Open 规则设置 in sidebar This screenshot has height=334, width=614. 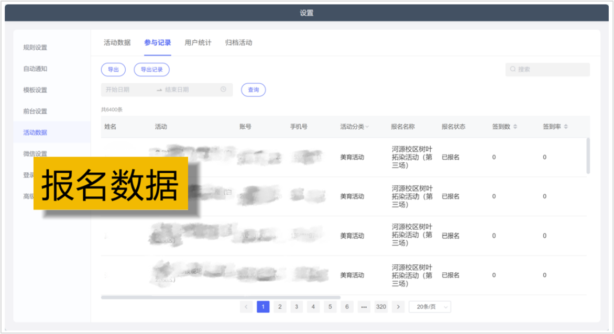pos(35,47)
